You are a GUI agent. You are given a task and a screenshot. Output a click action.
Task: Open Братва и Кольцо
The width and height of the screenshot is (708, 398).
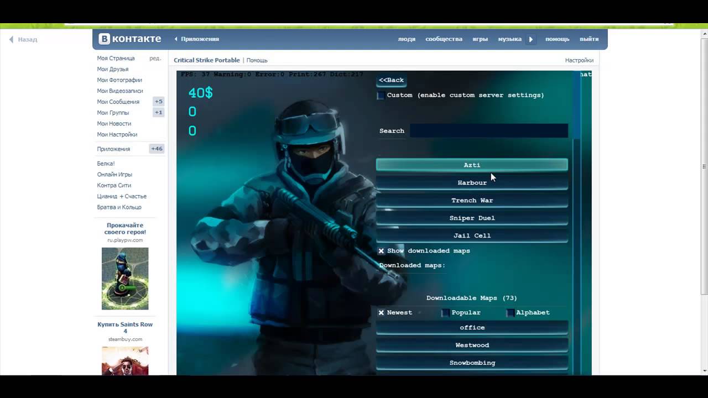(119, 207)
